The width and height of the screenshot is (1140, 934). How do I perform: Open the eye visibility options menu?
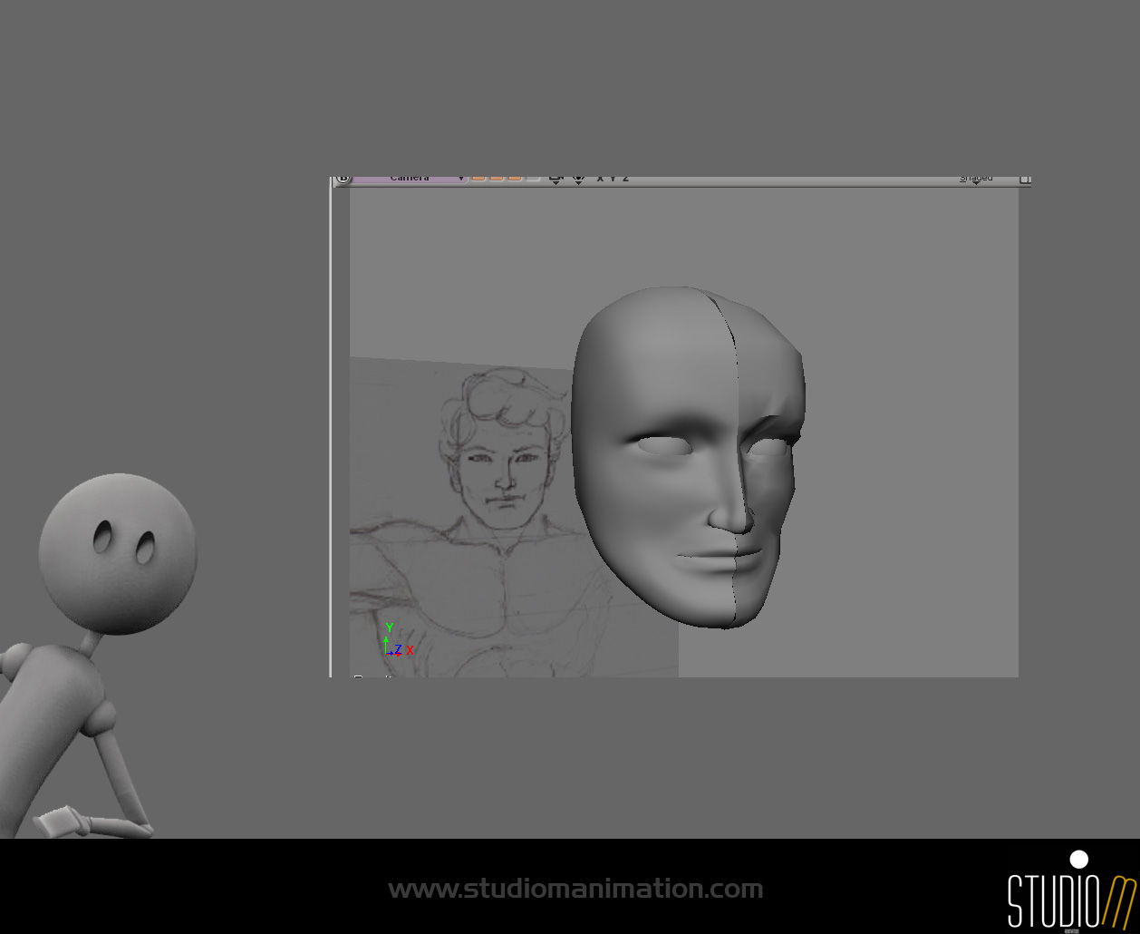578,180
